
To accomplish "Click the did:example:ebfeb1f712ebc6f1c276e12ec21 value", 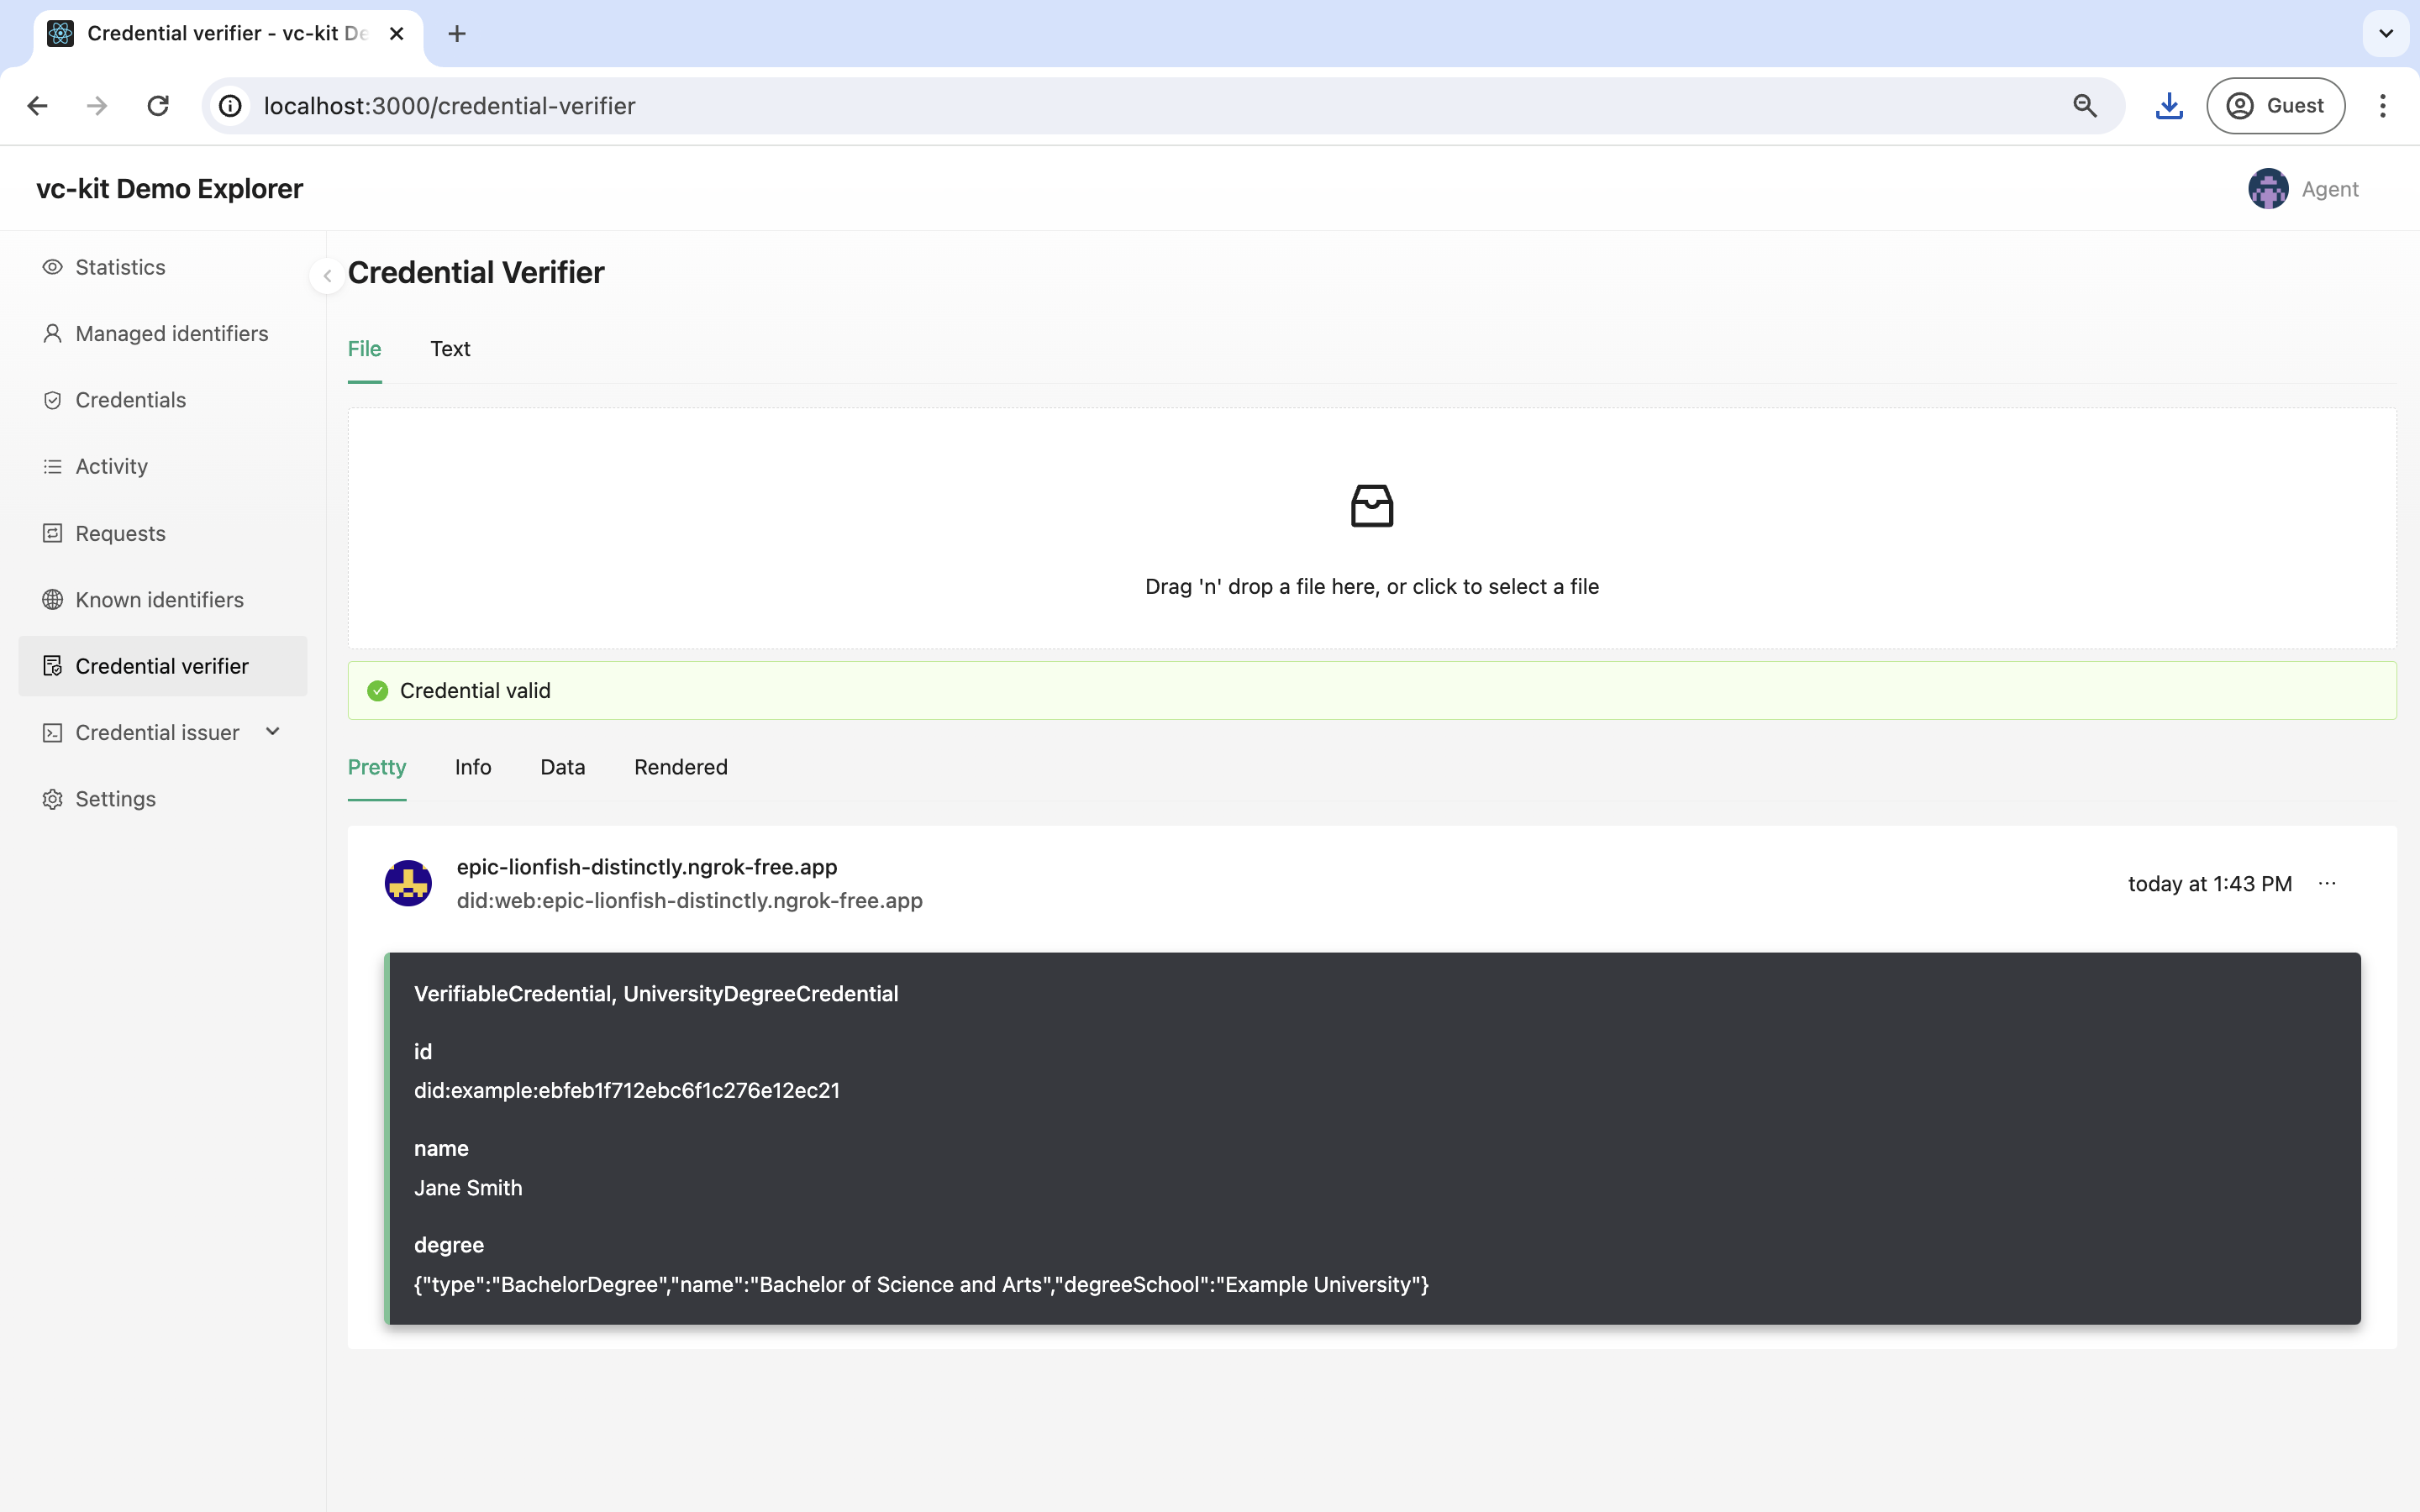I will (627, 1091).
